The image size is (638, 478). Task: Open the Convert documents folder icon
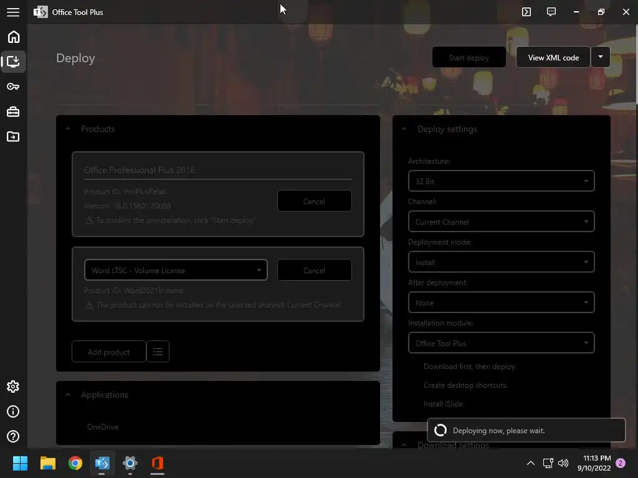(x=13, y=136)
